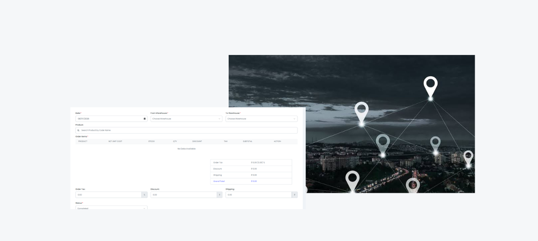538x241 pixels.
Task: Click the STOCK column header
Action: tap(151, 141)
